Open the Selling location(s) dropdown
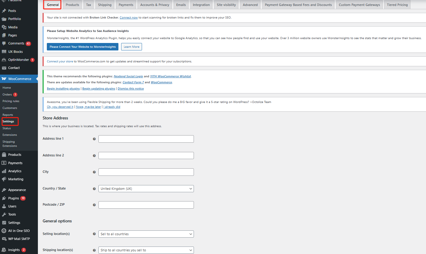 [x=146, y=234]
